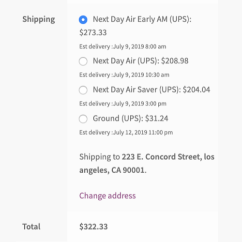
Task: Click the 'angeles, CA 90001.' address line
Action: click(x=113, y=170)
